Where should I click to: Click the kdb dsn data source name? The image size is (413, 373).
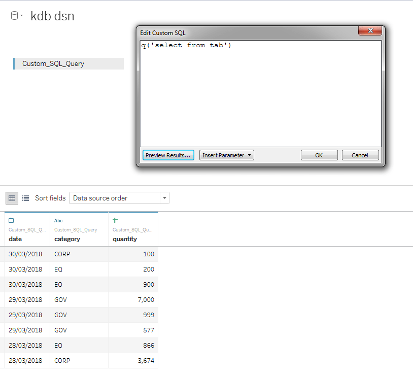tap(53, 16)
